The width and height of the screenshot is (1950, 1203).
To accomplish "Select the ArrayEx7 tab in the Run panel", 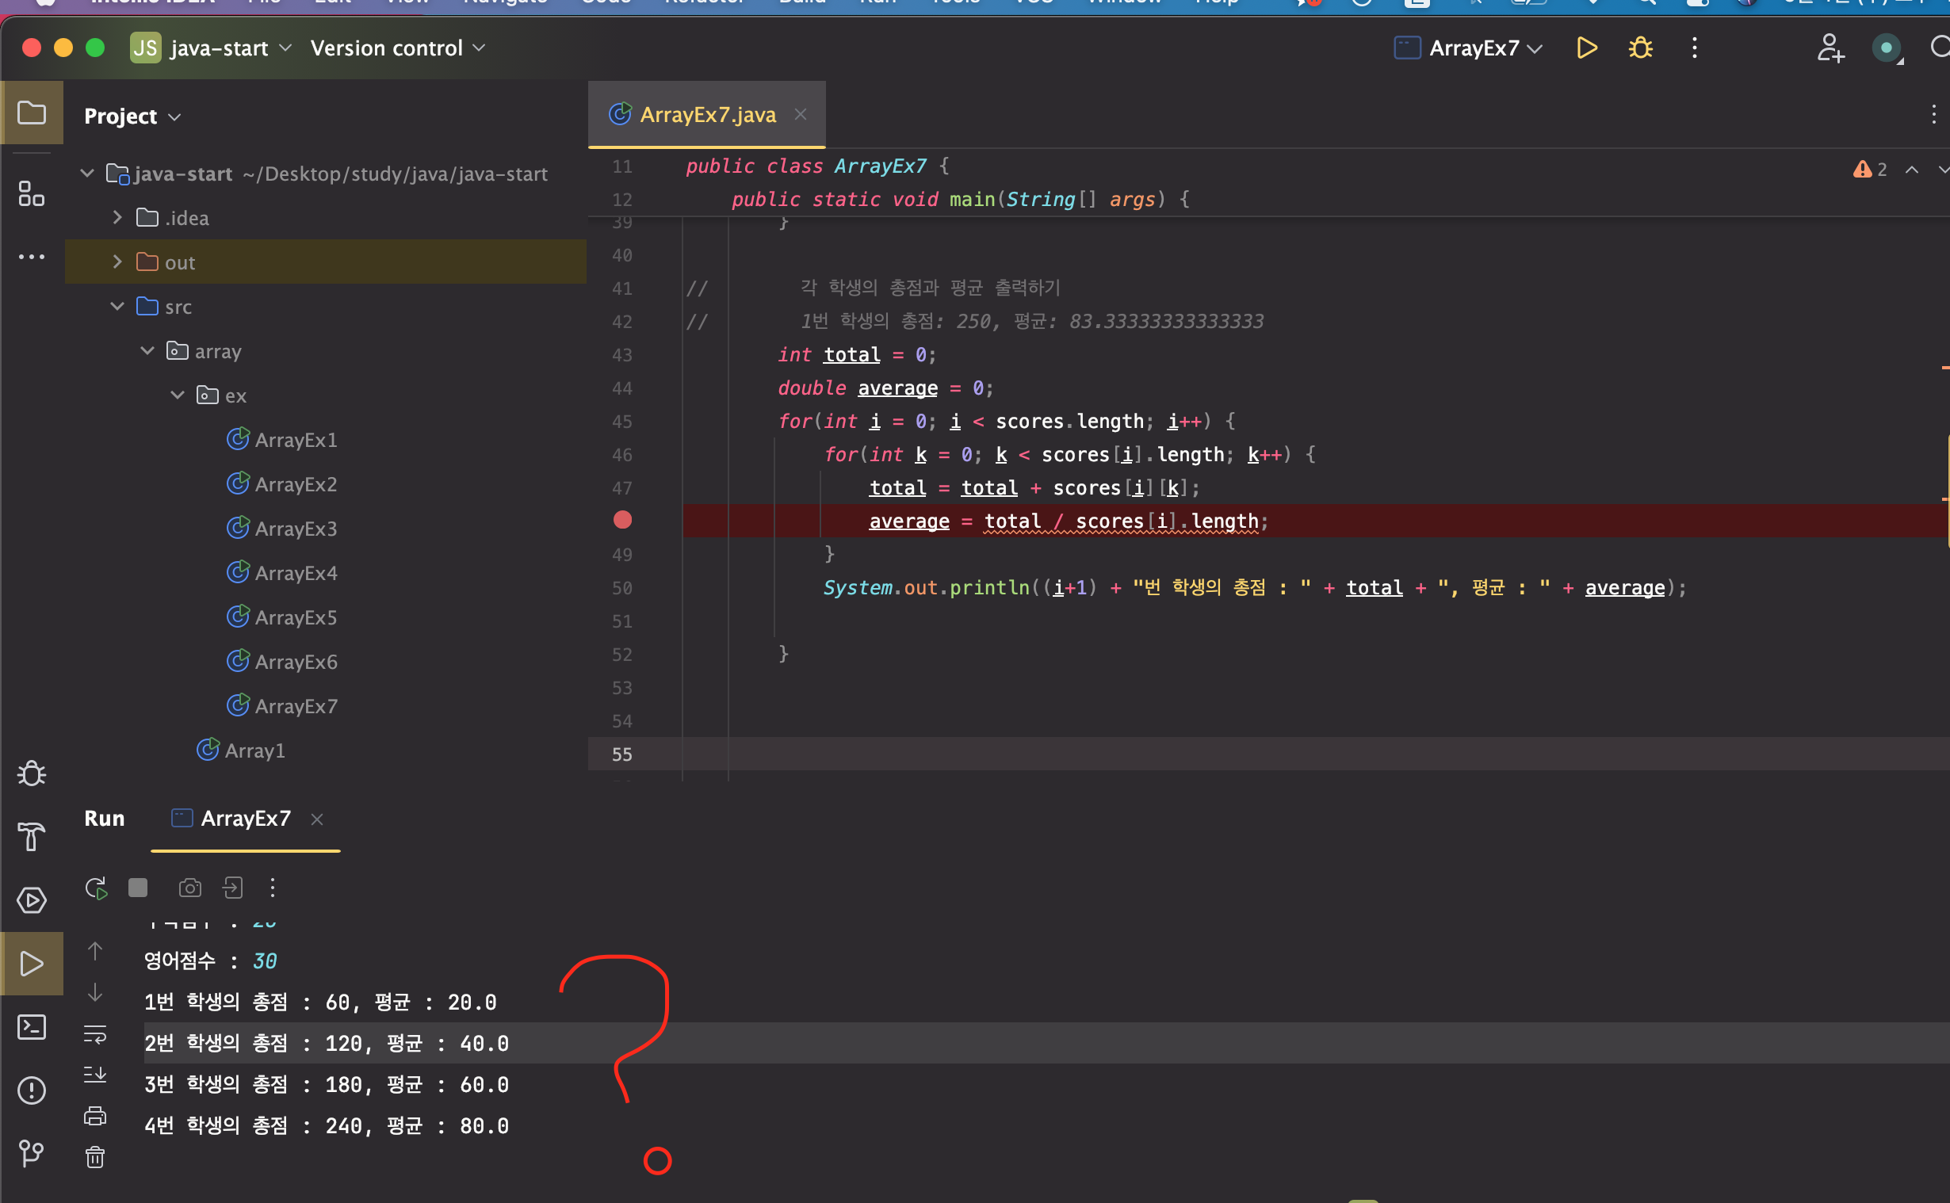I will click(245, 819).
